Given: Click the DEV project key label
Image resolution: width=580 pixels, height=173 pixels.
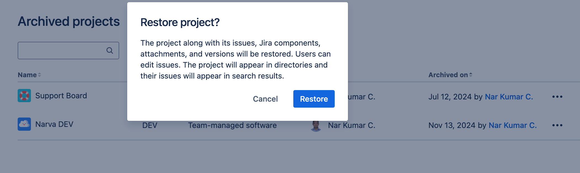Looking at the screenshot, I should pyautogui.click(x=150, y=125).
